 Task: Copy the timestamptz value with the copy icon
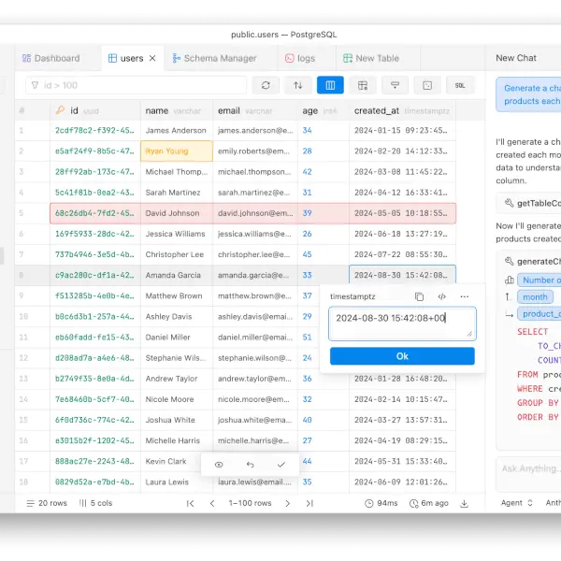[419, 296]
